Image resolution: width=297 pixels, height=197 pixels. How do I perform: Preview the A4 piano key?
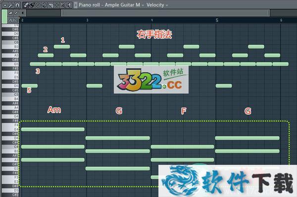(x=10, y=107)
